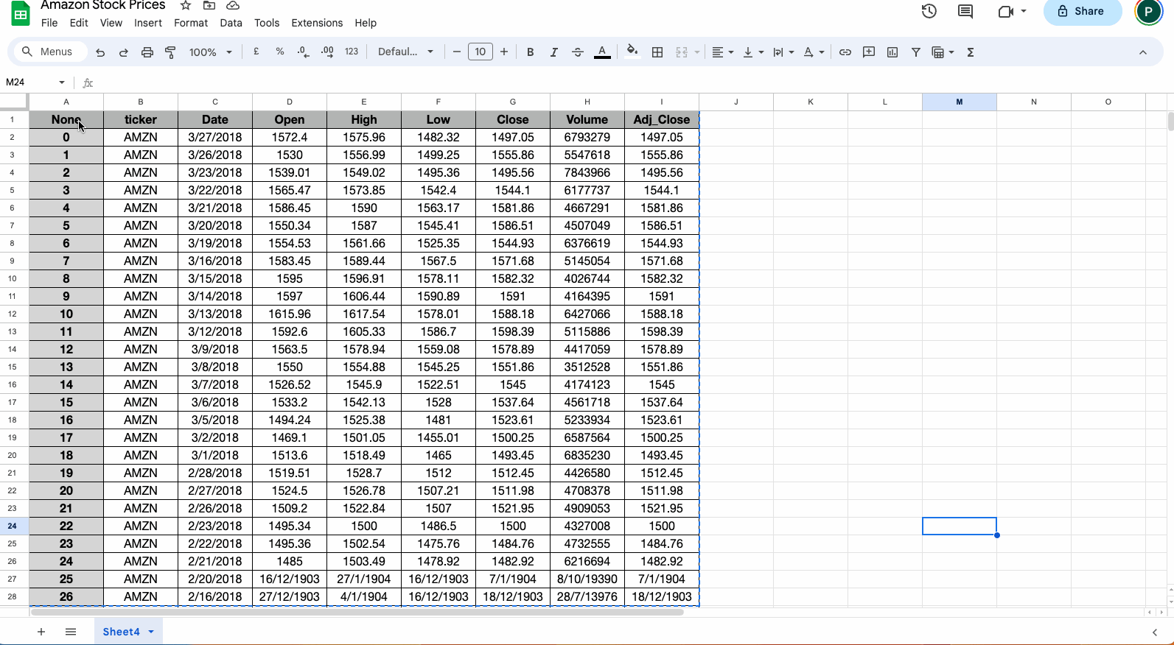The image size is (1174, 645).
Task: Toggle bold formatting
Action: [530, 52]
